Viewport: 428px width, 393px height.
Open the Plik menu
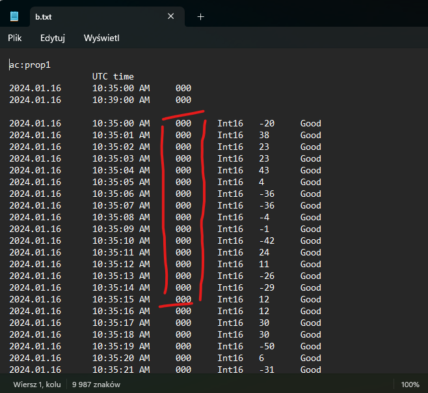(x=15, y=38)
